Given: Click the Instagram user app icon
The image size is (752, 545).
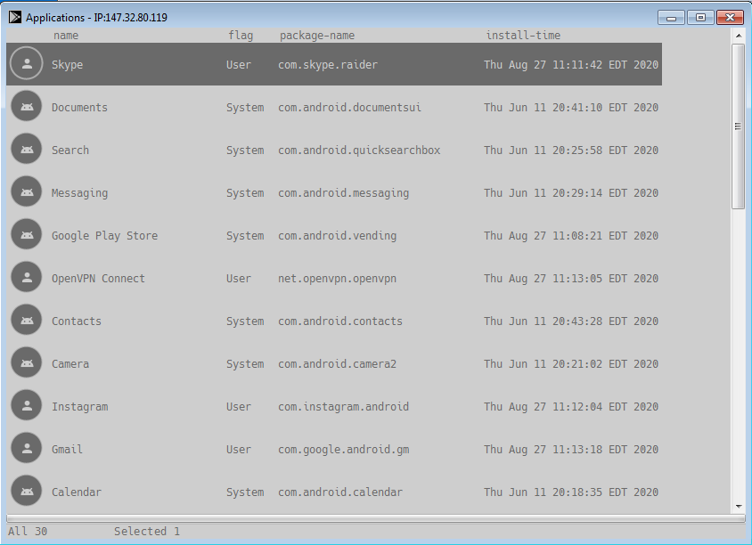Looking at the screenshot, I should point(27,405).
